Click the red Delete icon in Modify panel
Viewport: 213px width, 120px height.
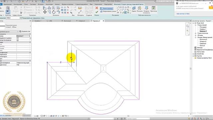(68, 13)
